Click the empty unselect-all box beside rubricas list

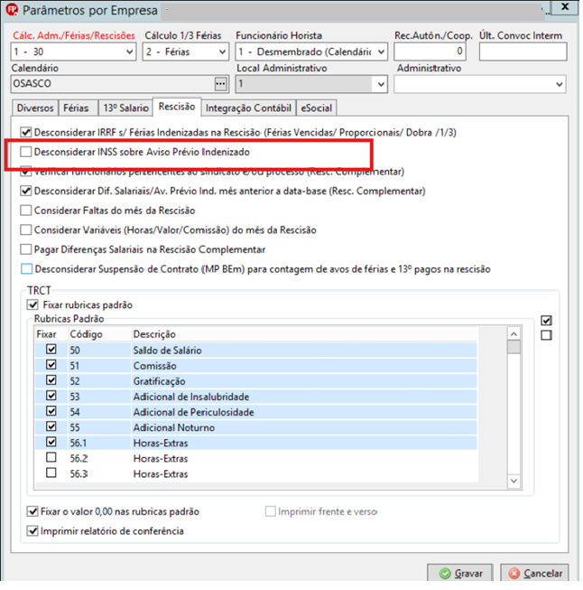[x=546, y=335]
